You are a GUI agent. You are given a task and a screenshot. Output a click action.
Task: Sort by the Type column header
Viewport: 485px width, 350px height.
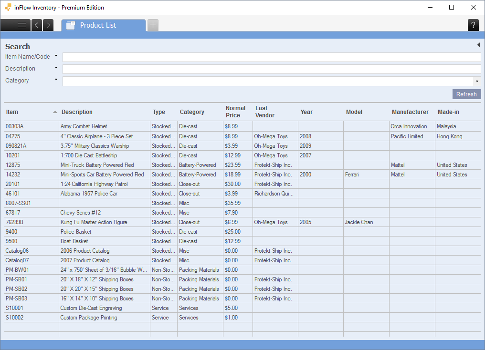tap(158, 112)
